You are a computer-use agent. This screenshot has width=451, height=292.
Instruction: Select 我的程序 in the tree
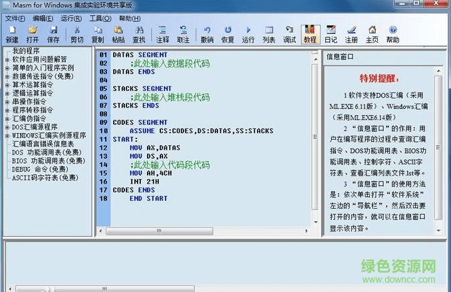26,51
